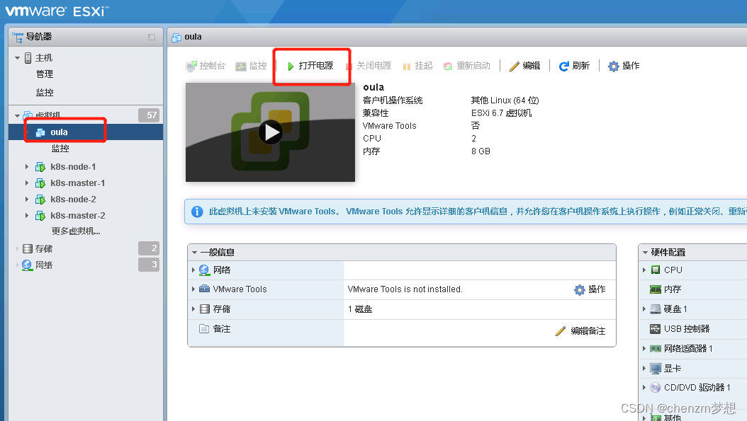
Task: Select the k8s-node-1 VM icon
Action: (40, 167)
